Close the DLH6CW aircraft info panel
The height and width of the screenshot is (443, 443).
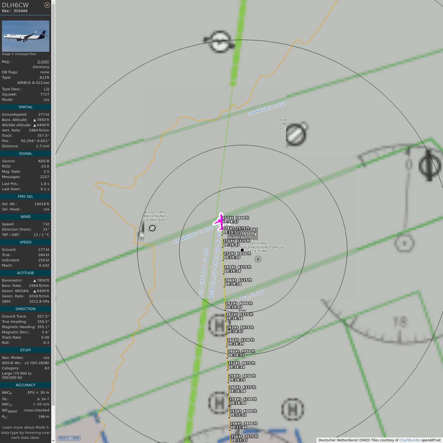[47, 5]
